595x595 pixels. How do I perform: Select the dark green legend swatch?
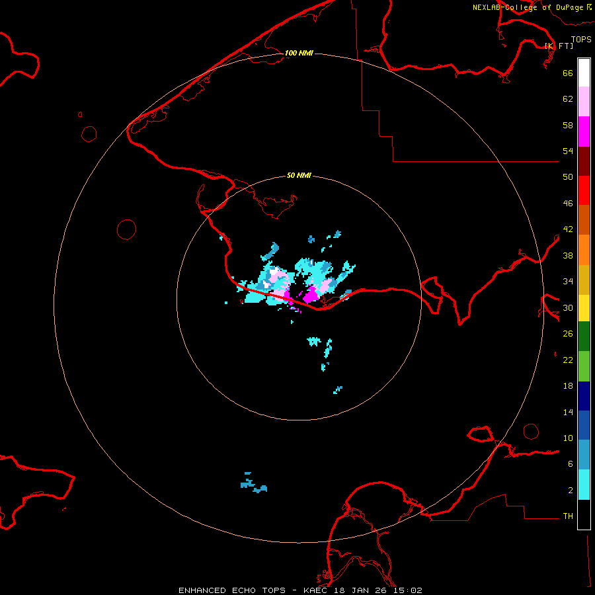pyautogui.click(x=584, y=337)
